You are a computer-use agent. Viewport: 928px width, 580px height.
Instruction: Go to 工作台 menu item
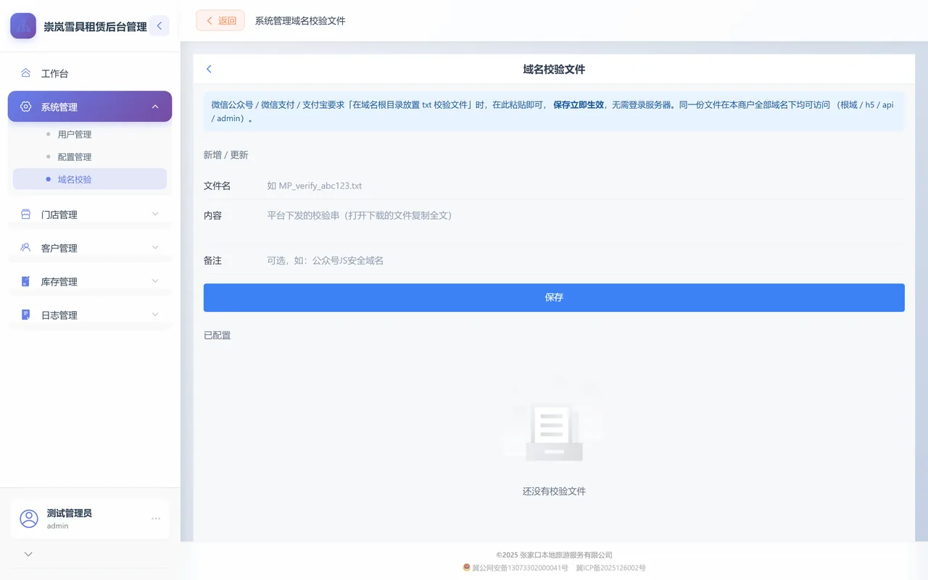coord(90,73)
